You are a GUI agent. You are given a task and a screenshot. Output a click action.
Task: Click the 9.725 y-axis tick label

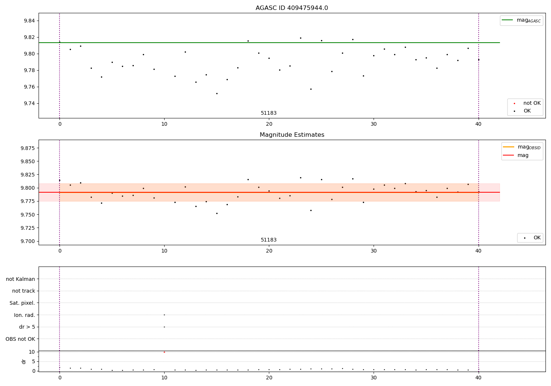28,228
